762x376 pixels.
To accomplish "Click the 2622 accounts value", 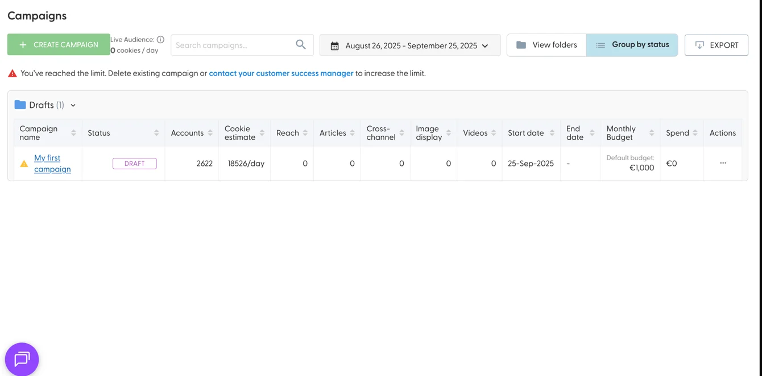I will point(205,164).
